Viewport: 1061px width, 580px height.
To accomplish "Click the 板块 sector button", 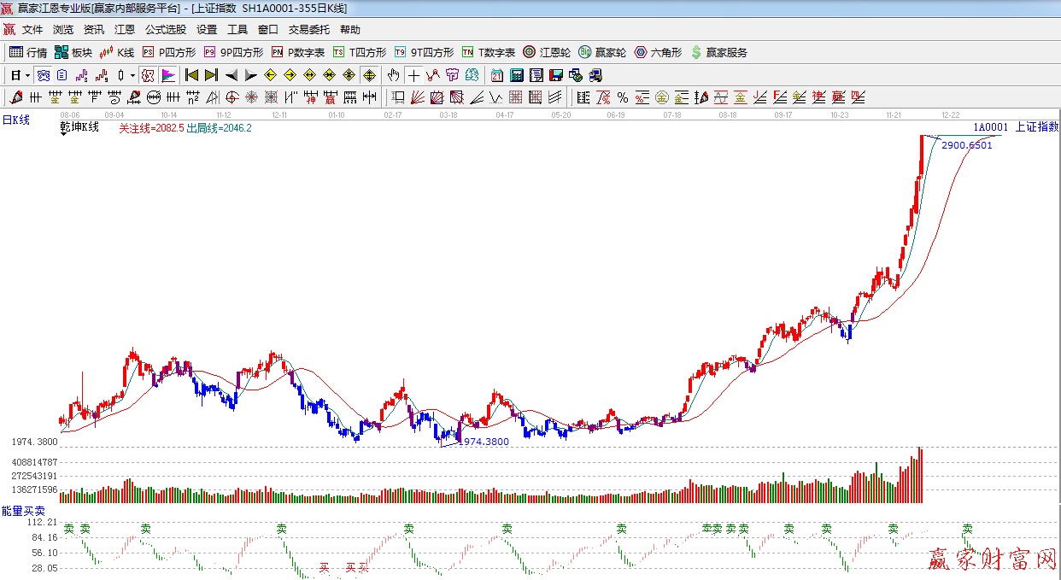I will (x=73, y=52).
